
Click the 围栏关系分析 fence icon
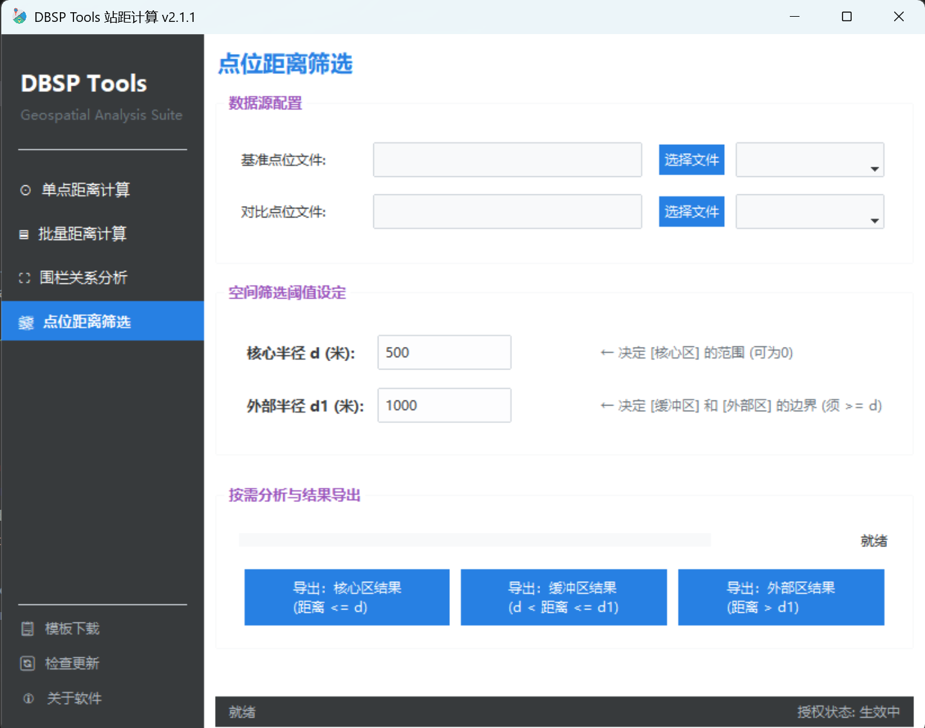[26, 277]
